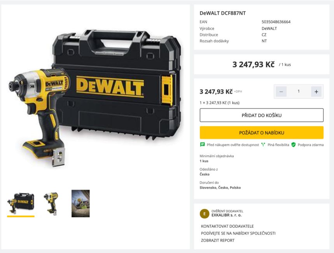334x253 pixels.
Task: Open Kontaktovat dodavatele link
Action: pos(227,226)
